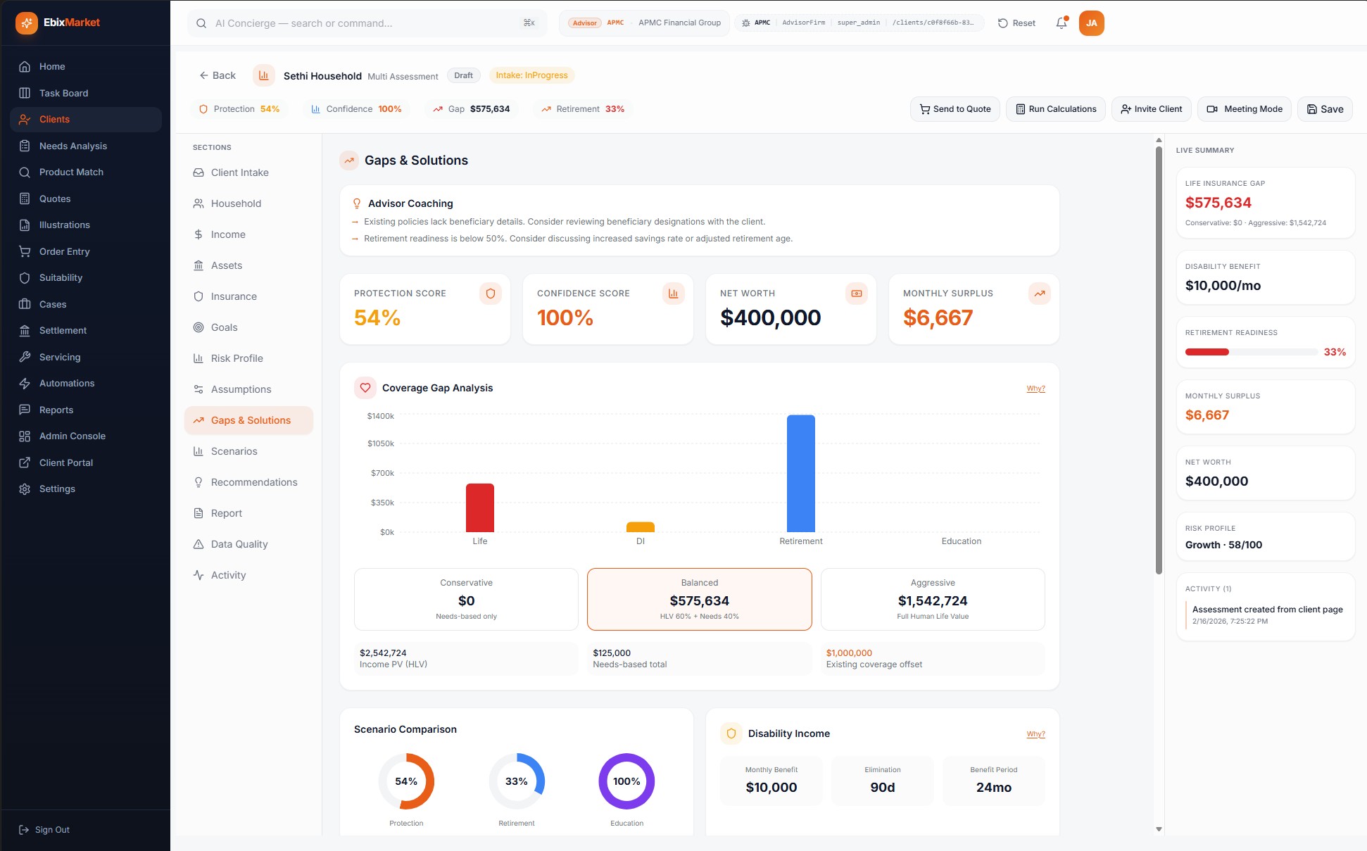Image resolution: width=1367 pixels, height=851 pixels.
Task: Select the Conservative gap scenario card
Action: pos(466,599)
